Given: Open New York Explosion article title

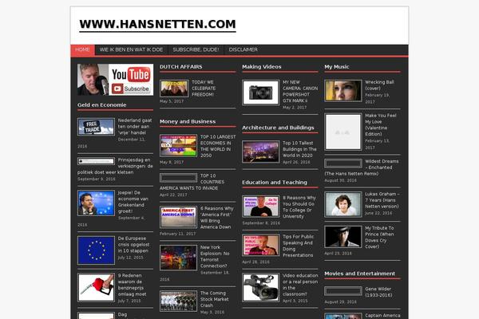Looking at the screenshot, I should coord(215,257).
